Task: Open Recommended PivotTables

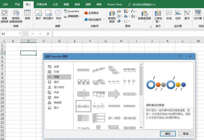Action: [16, 16]
